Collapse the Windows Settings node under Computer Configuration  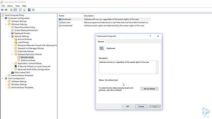(x=6, y=24)
